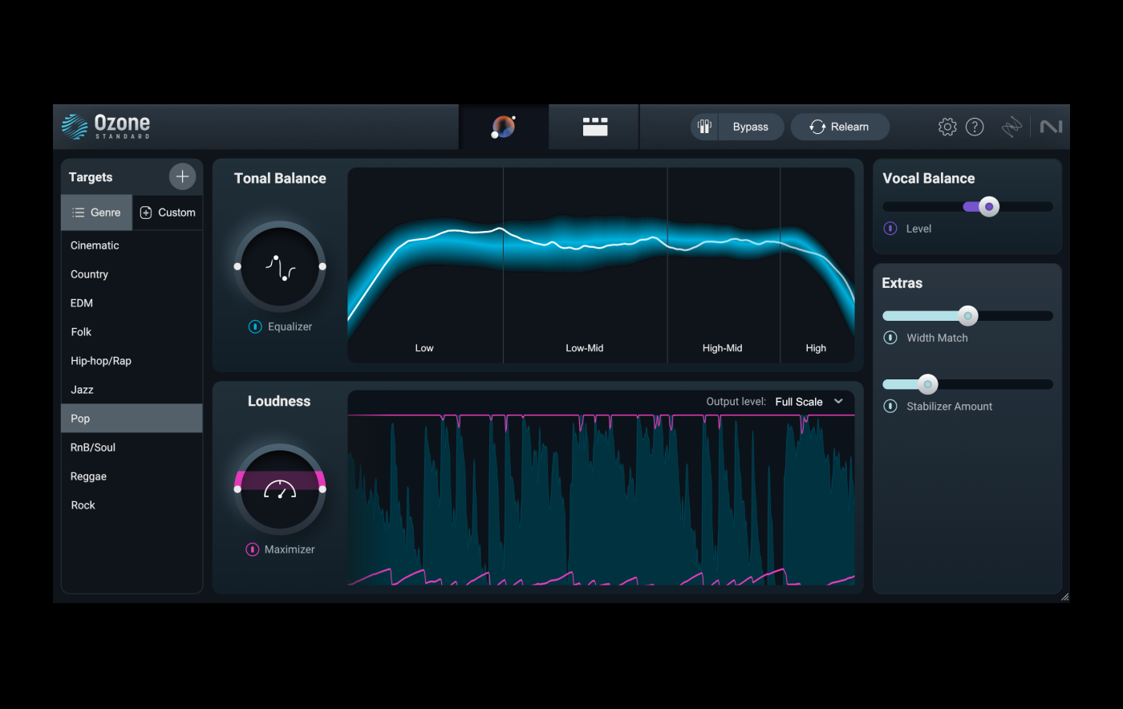The height and width of the screenshot is (709, 1123).
Task: Click the Bypass button
Action: coord(751,126)
